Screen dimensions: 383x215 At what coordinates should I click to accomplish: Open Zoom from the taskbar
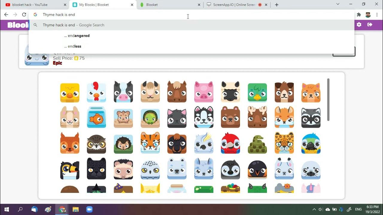(x=89, y=209)
